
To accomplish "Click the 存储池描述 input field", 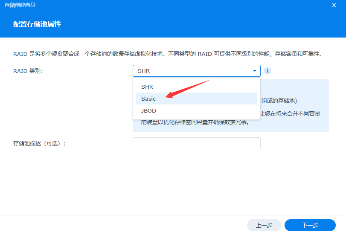I will click(196, 143).
